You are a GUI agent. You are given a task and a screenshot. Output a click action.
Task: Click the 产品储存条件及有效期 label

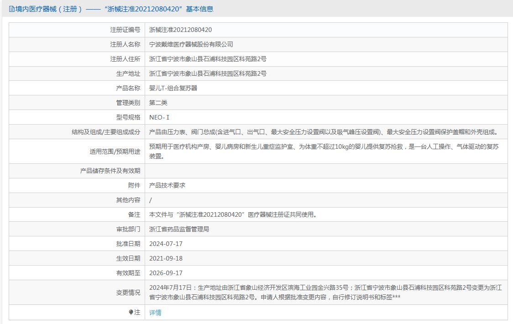110,171
